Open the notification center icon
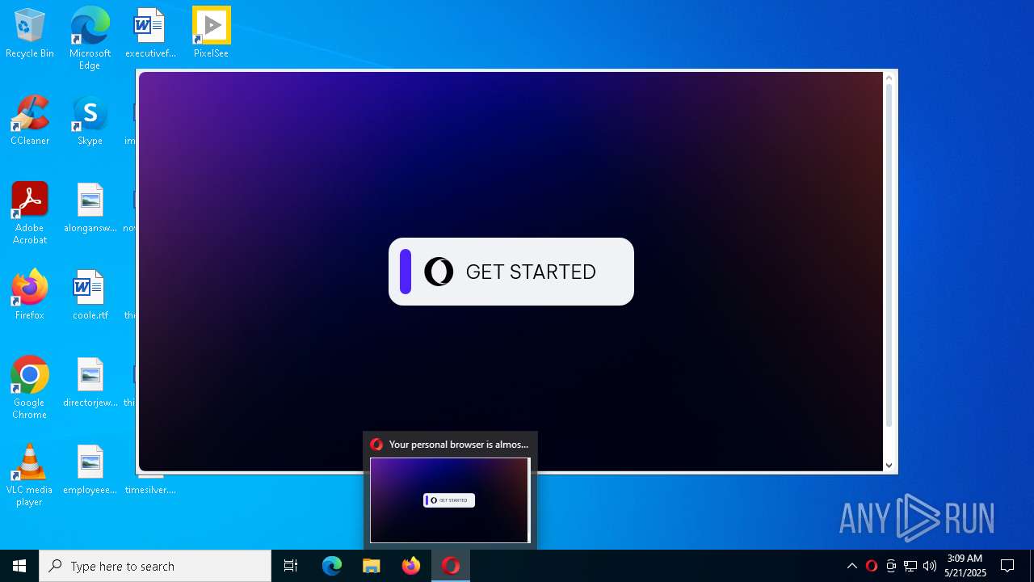 1007,566
